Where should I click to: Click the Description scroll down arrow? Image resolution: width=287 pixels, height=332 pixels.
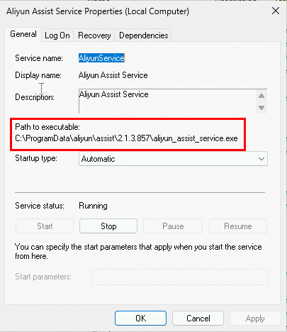261,108
